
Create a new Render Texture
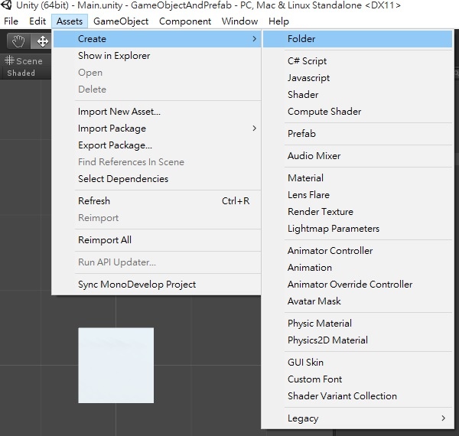(x=357, y=212)
